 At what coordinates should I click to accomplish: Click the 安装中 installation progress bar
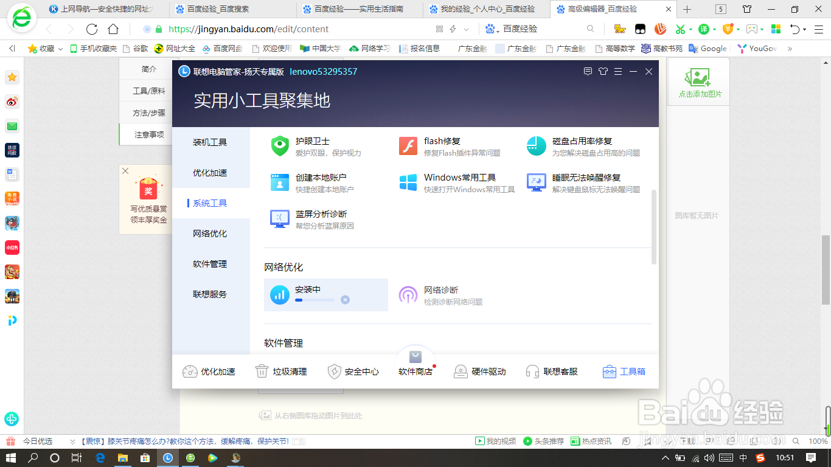coord(315,300)
